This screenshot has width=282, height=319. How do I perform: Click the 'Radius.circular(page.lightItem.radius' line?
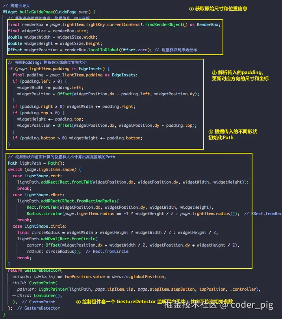pyautogui.click(x=133, y=214)
